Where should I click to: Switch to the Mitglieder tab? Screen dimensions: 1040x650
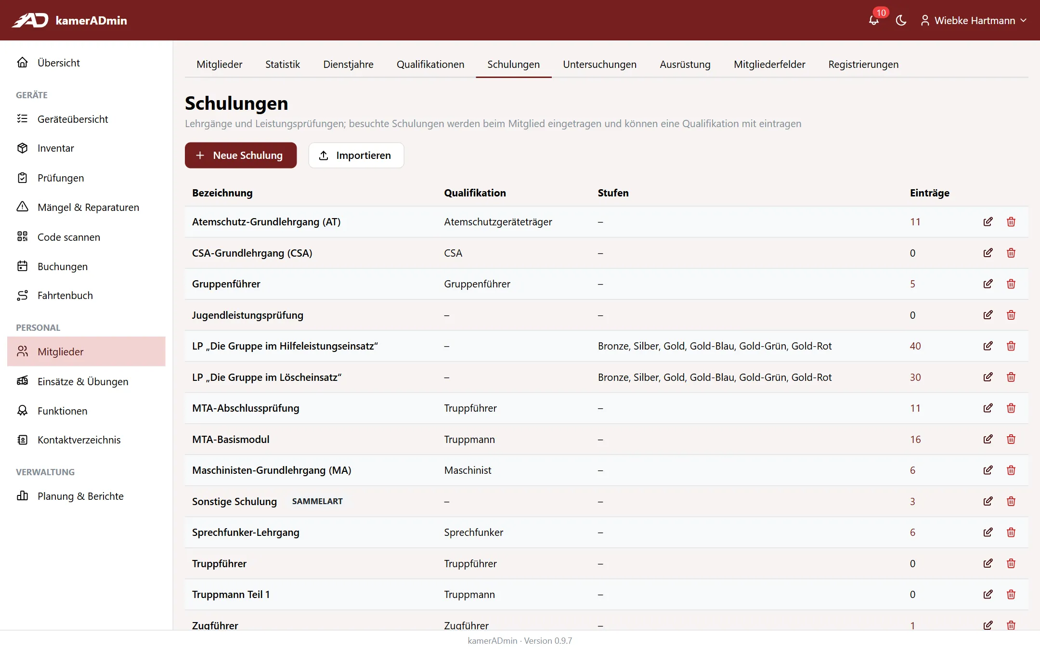219,65
